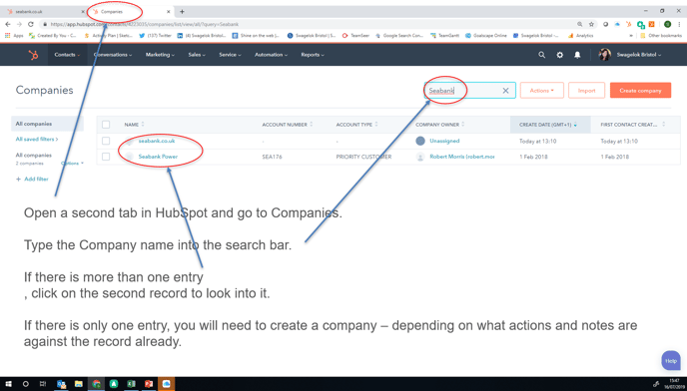Tick the checkbox for seabank.co.uk row
The height and width of the screenshot is (391, 687).
tap(106, 141)
